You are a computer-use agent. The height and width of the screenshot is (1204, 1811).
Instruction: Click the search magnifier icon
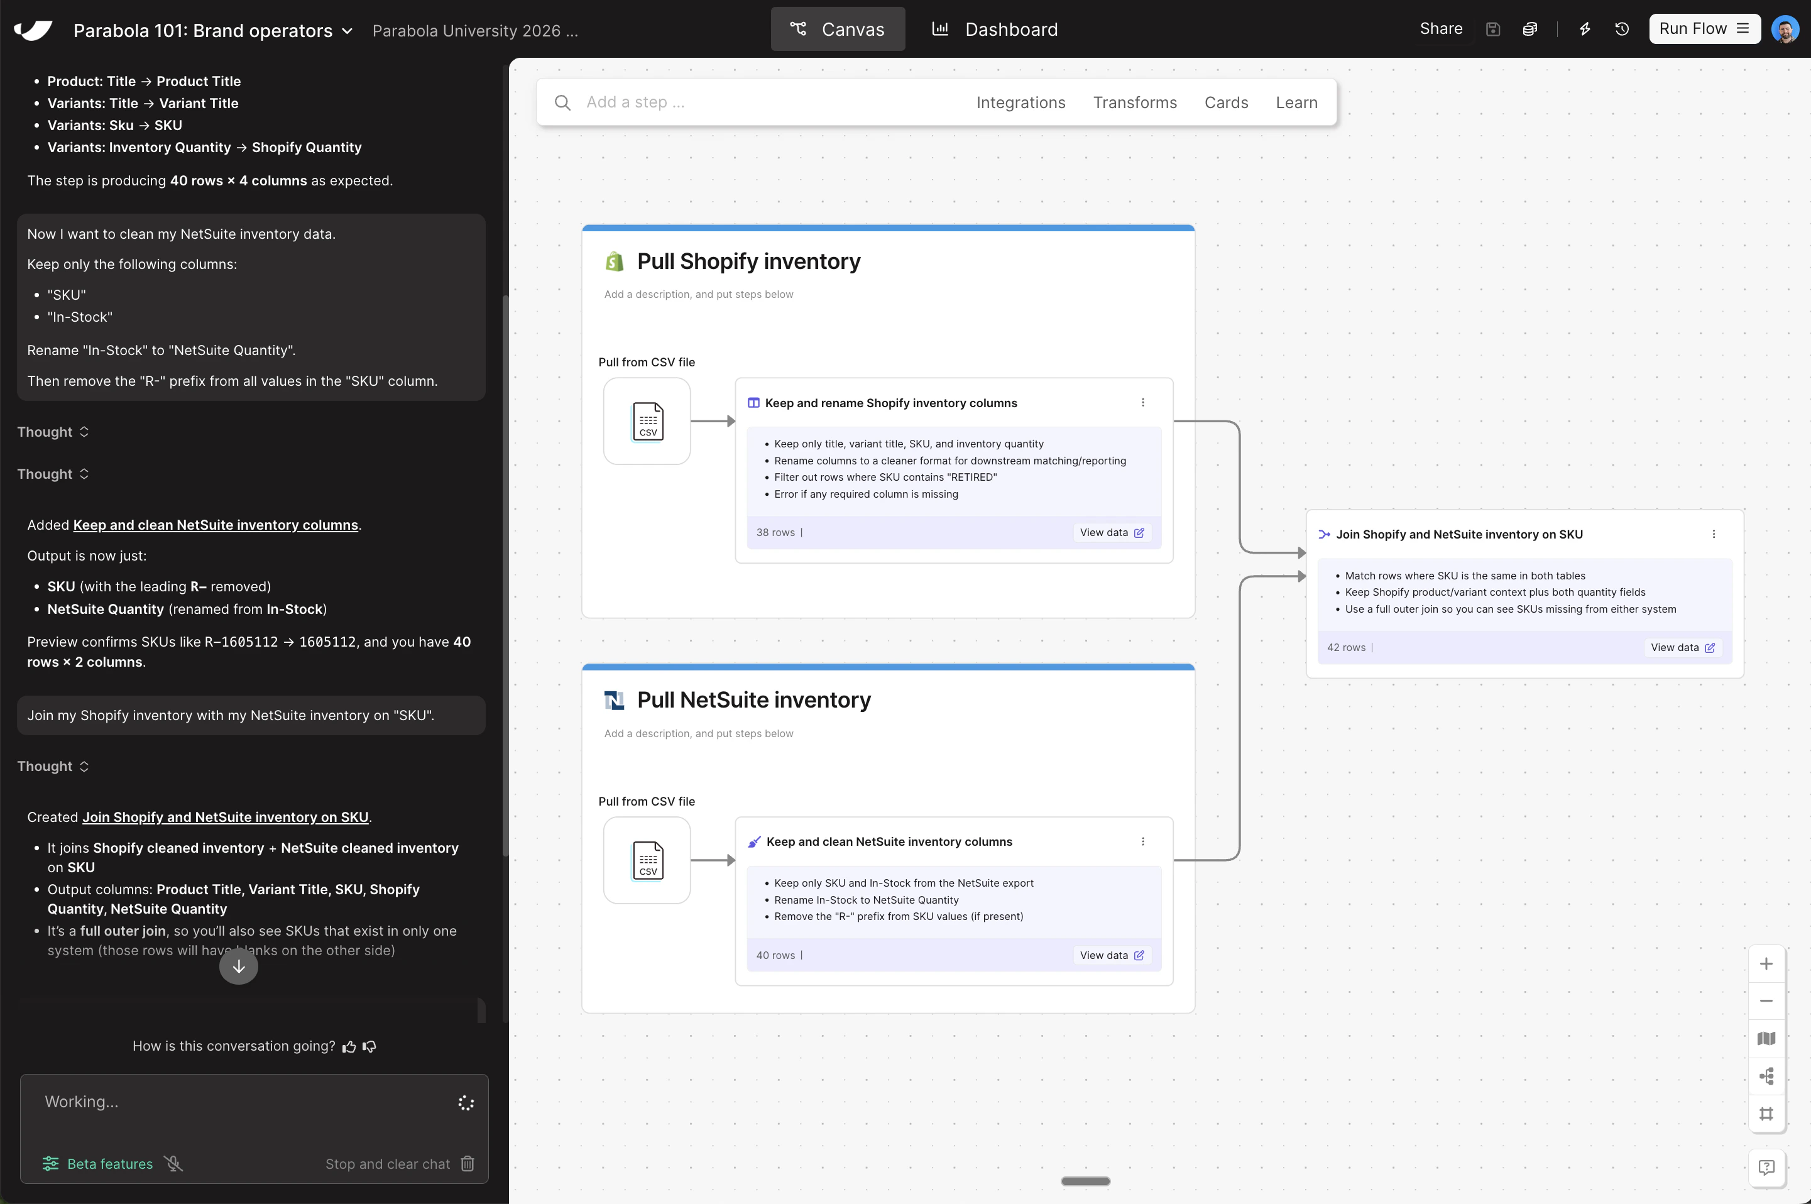click(x=562, y=102)
